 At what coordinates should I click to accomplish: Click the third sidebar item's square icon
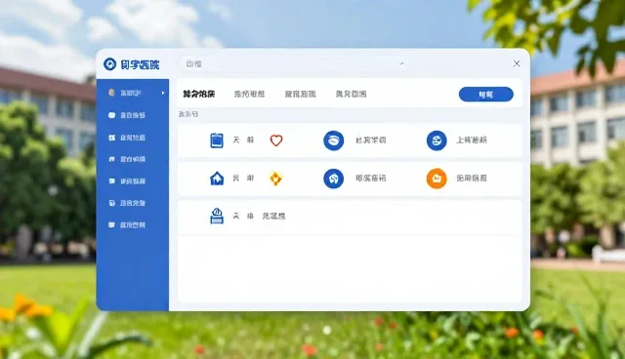[x=111, y=138]
